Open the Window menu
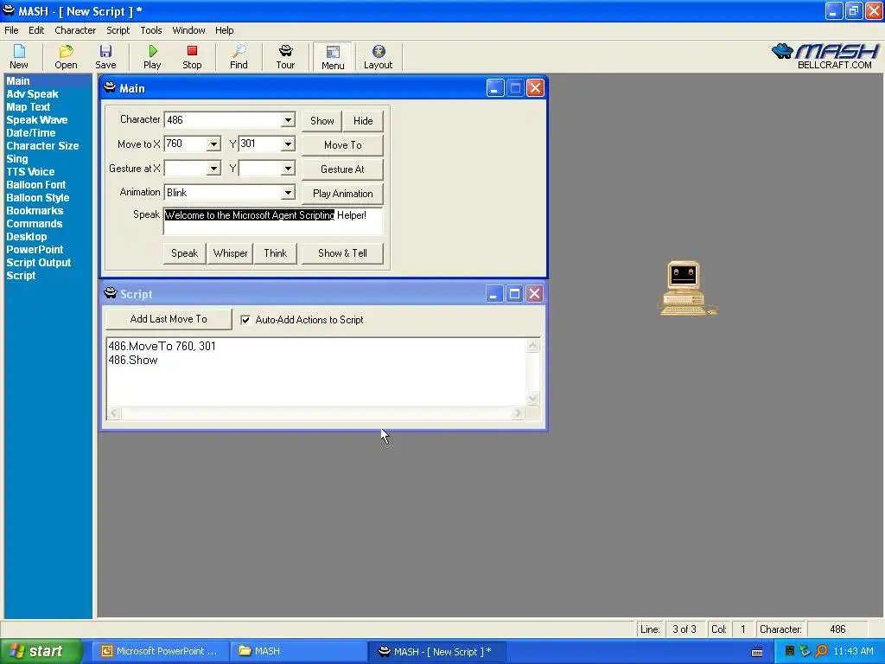This screenshot has height=664, width=885. [x=188, y=30]
